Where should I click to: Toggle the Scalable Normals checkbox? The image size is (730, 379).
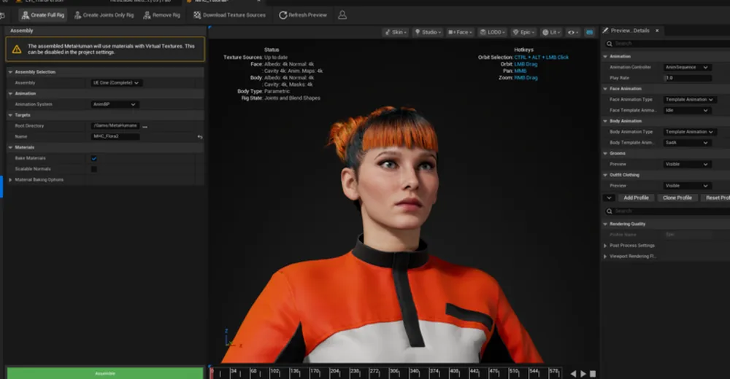[x=94, y=169]
